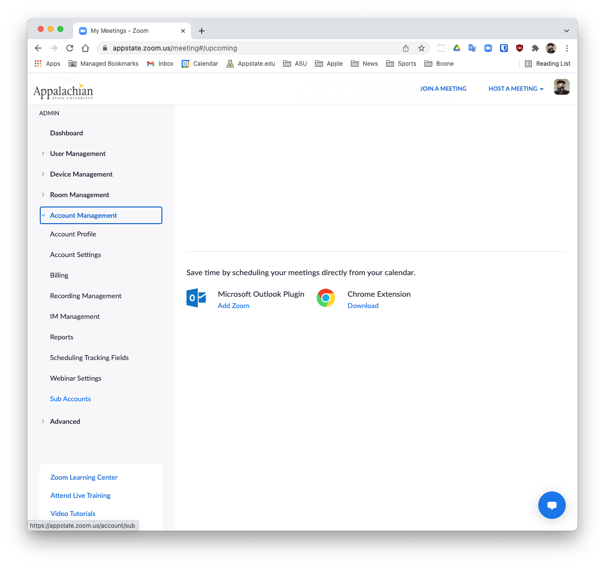Bookmark this page with the star icon

[421, 48]
